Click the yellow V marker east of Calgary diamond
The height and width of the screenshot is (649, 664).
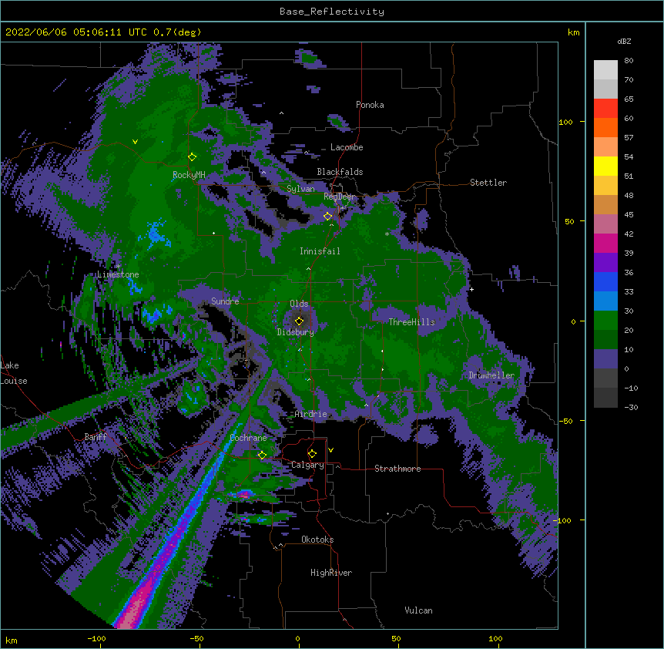(x=330, y=450)
